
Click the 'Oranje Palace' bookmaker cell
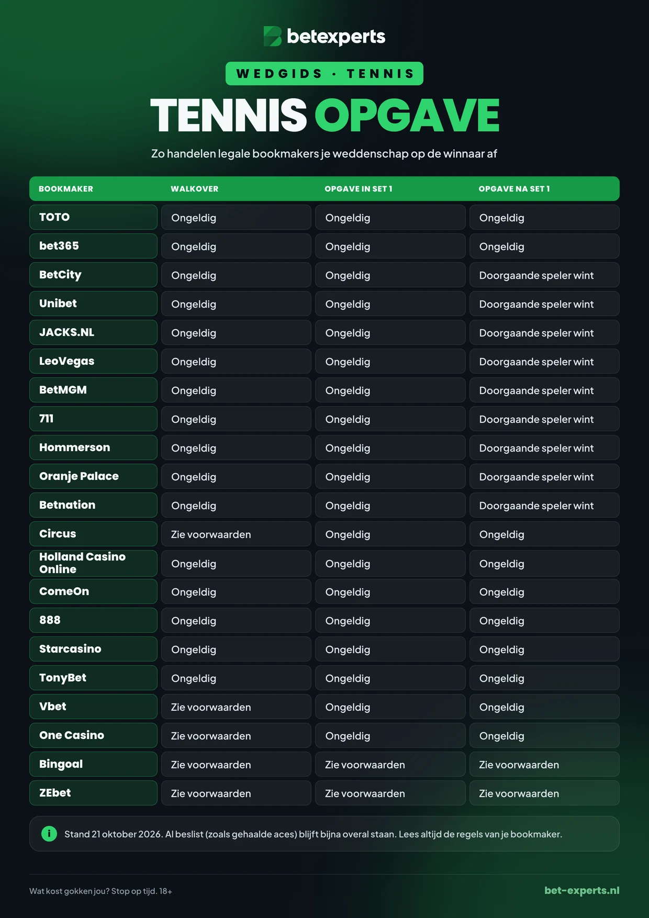tap(93, 476)
